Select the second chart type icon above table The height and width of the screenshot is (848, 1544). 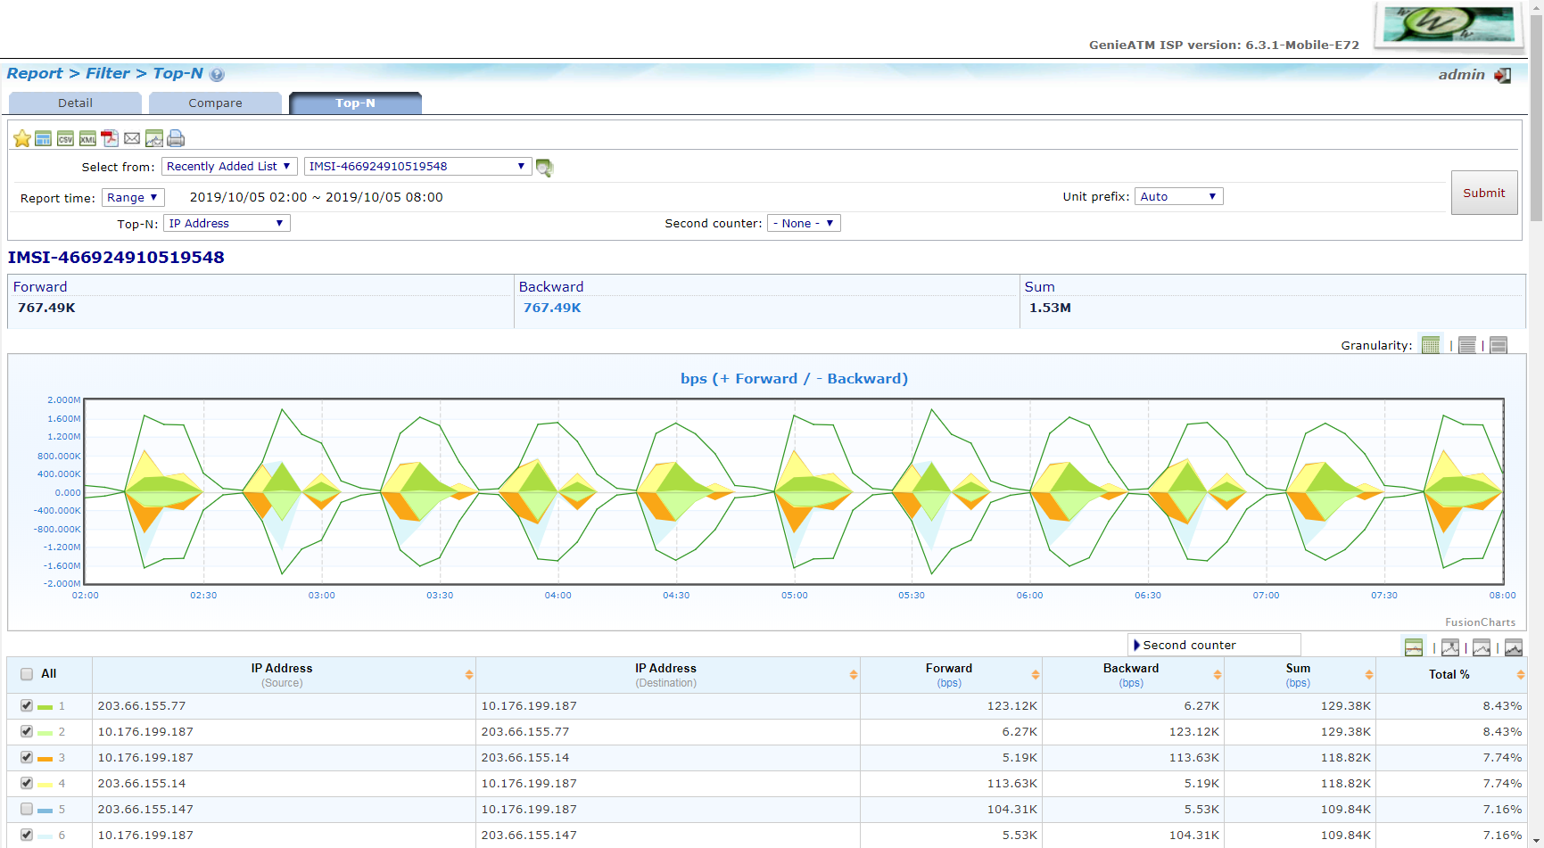click(1450, 648)
